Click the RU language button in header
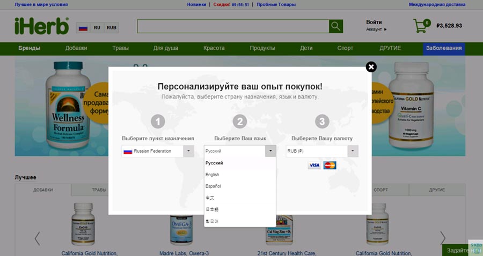 tap(97, 28)
